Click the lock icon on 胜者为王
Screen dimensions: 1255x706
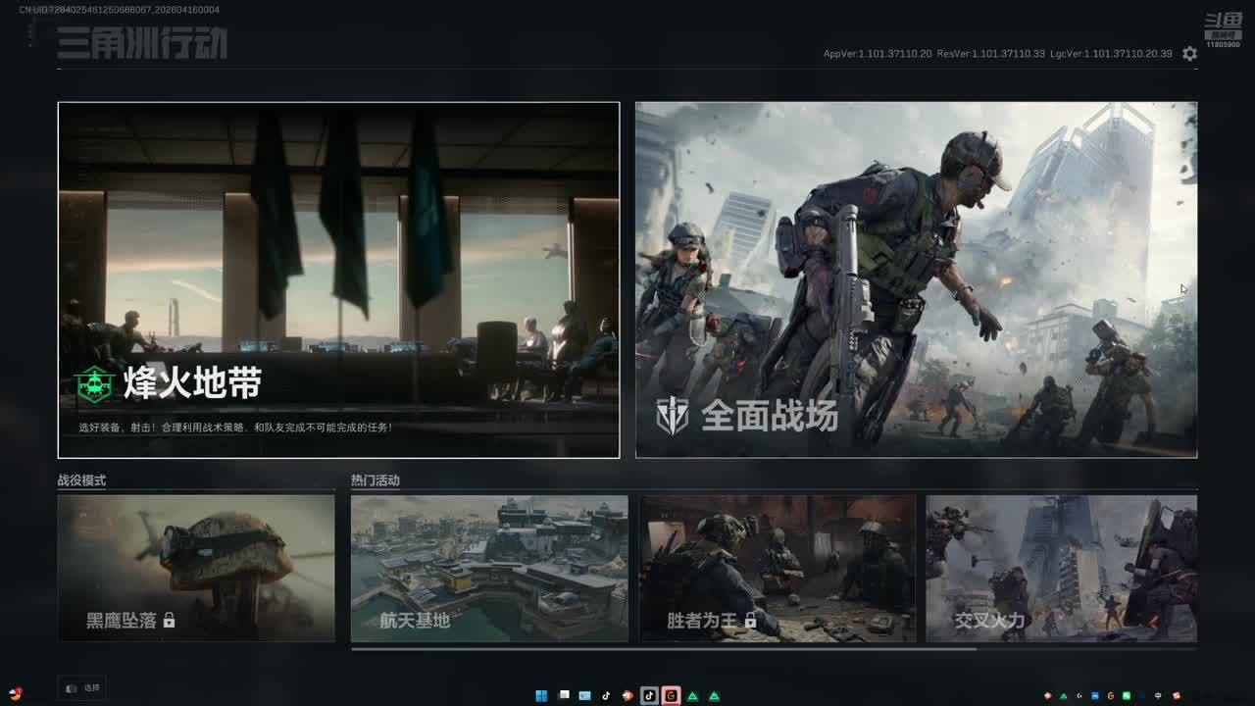tap(750, 621)
